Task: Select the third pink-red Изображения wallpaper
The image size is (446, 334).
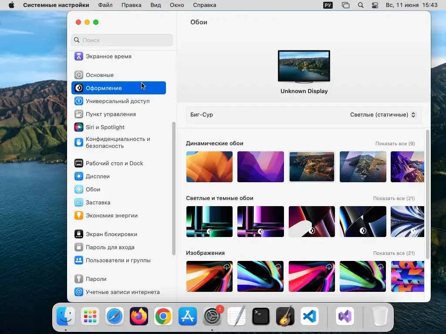Action: [312, 276]
